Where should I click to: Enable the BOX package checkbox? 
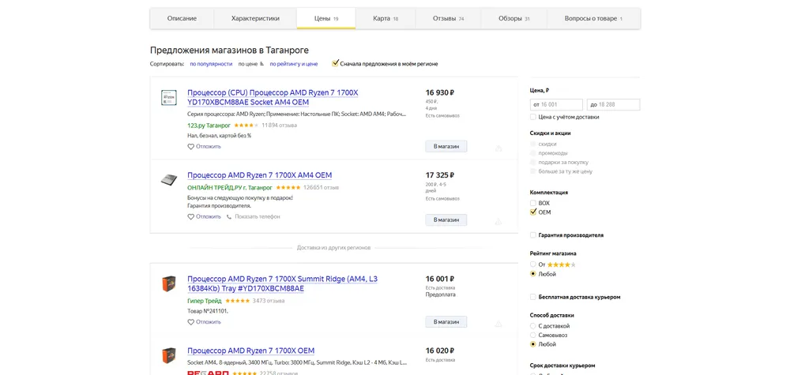coord(533,203)
